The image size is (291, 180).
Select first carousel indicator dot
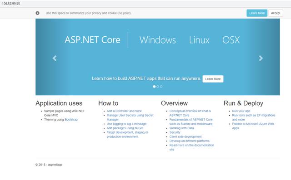[x=154, y=87]
